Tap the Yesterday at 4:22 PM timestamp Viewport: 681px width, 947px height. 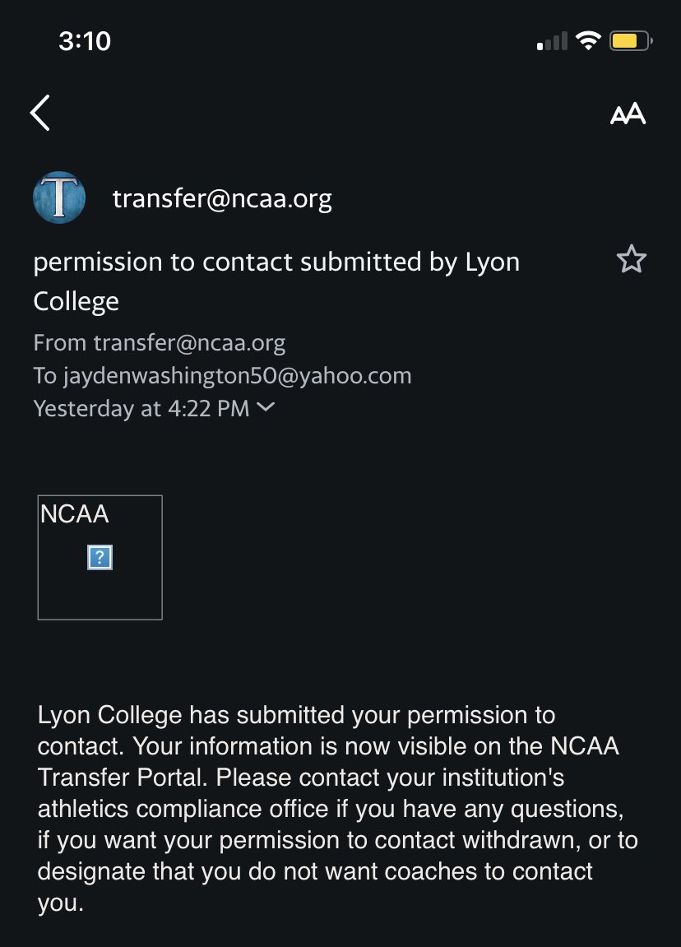(x=141, y=409)
